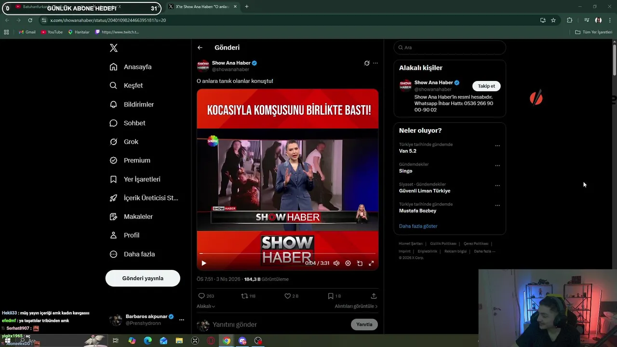This screenshot has height=347, width=617.
Task: Open Alakalı replies sort dropdown
Action: [206, 307]
